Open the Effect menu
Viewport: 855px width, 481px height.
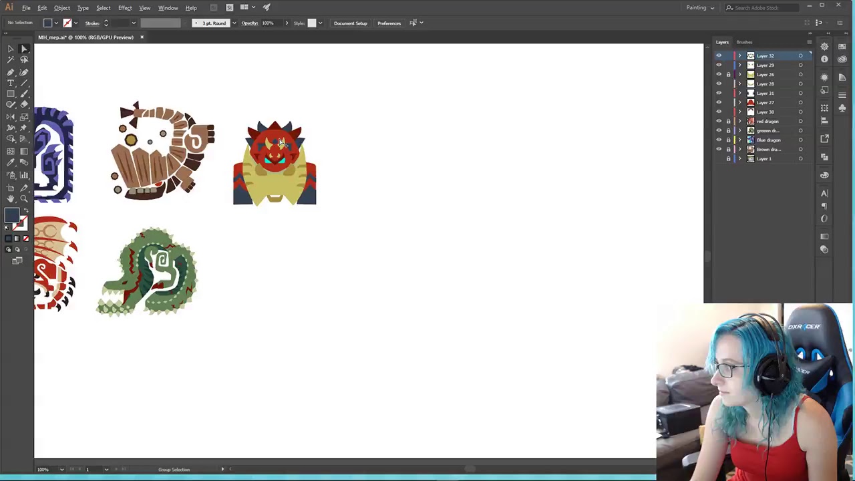(125, 7)
